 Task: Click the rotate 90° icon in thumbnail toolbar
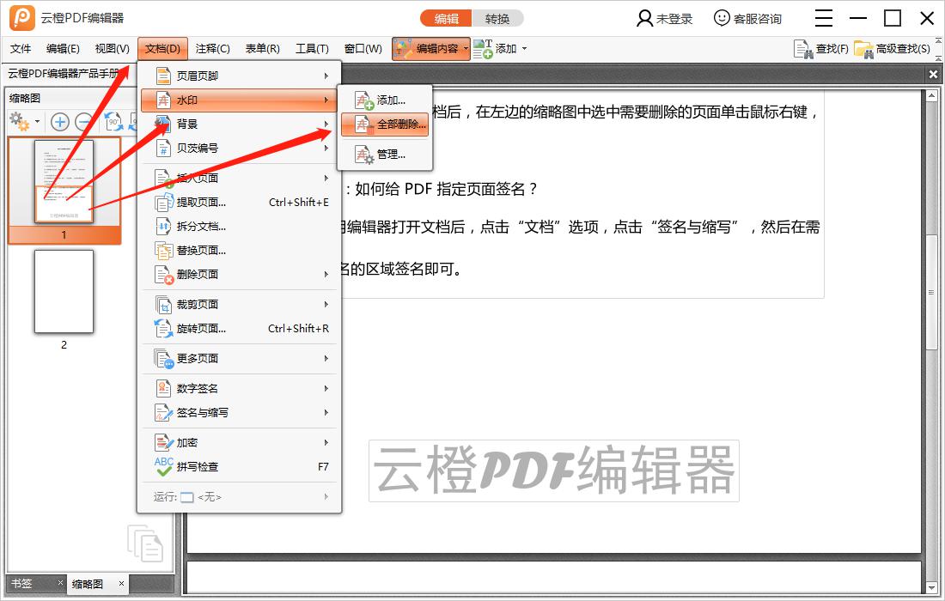[112, 121]
